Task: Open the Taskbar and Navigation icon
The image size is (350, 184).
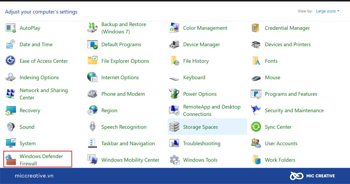Action: (x=92, y=143)
